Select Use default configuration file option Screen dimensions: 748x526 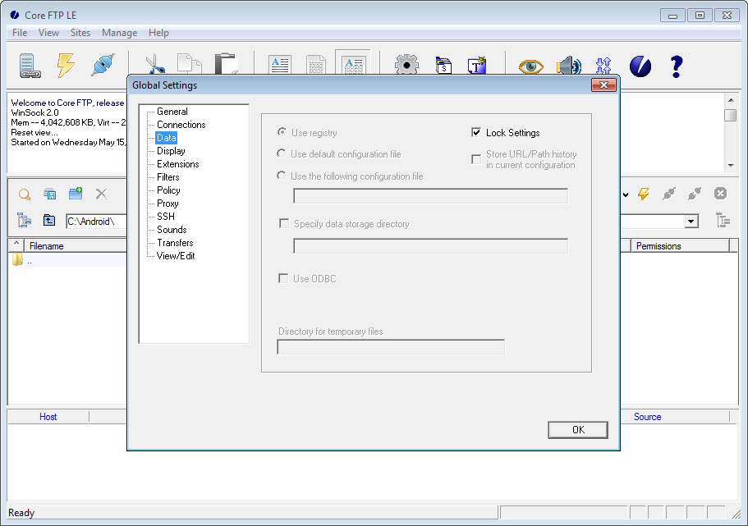tap(282, 153)
